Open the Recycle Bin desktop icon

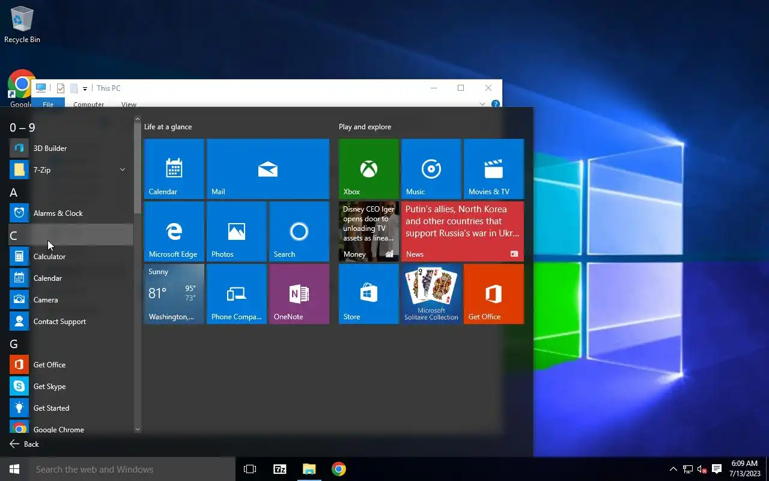click(x=22, y=25)
